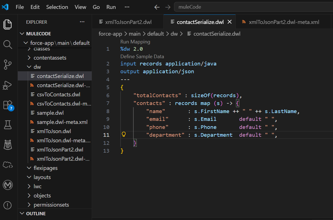This screenshot has width=333, height=220.
Task: Open the Explorer view icon
Action: point(8,25)
